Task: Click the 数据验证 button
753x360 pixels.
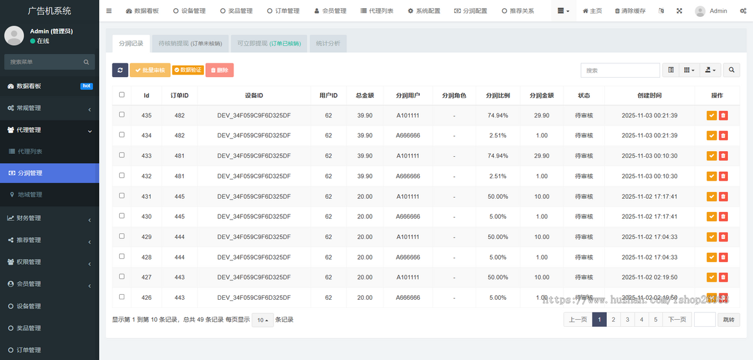Action: coord(188,70)
